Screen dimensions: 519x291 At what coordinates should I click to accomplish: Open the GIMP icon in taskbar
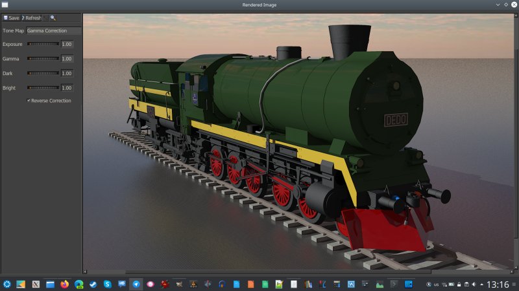tap(179, 284)
